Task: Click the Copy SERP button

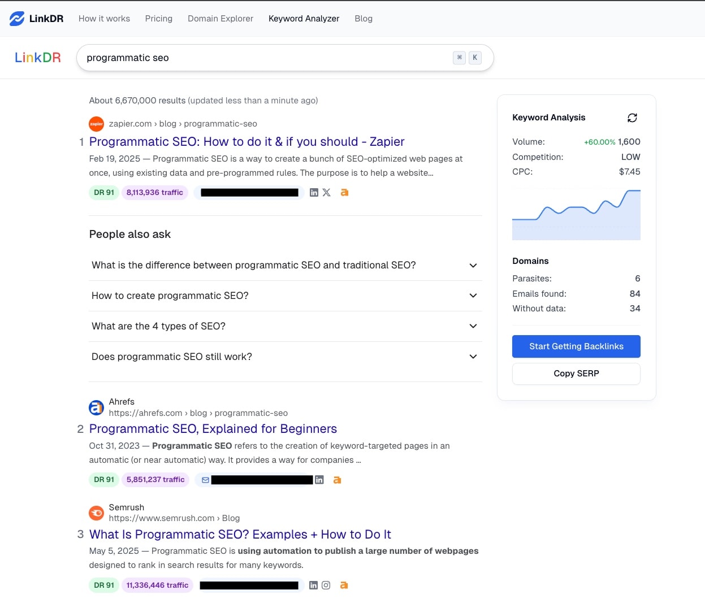Action: pyautogui.click(x=576, y=374)
